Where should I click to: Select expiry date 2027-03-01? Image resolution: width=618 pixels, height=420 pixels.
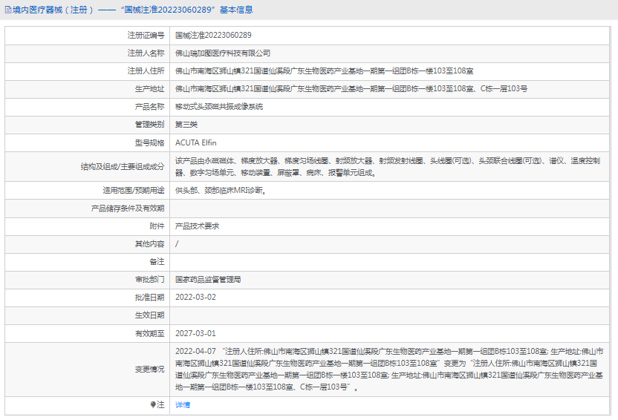[x=195, y=333]
